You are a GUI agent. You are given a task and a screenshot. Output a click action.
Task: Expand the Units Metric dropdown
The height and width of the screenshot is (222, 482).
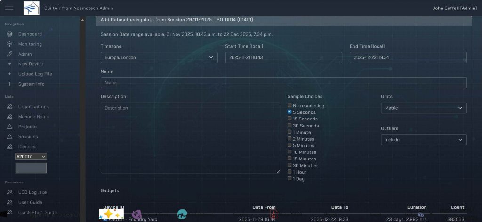click(x=423, y=108)
